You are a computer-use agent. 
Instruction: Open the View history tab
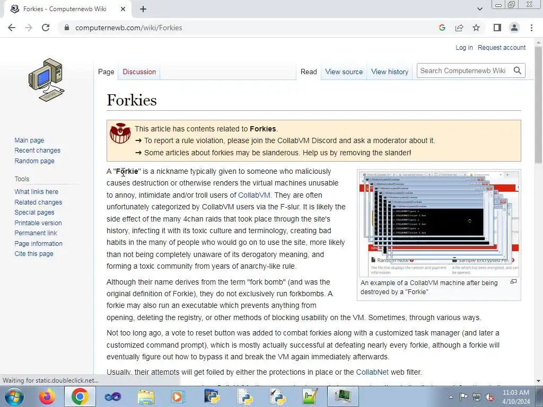point(390,72)
